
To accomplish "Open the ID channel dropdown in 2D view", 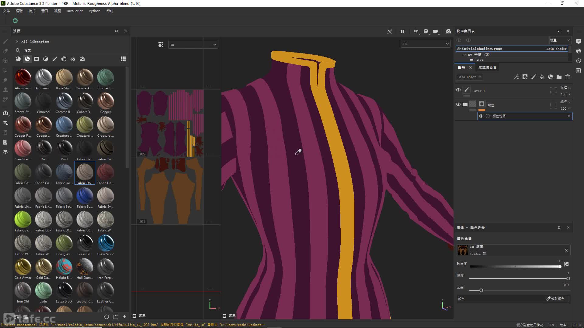I will pyautogui.click(x=193, y=45).
